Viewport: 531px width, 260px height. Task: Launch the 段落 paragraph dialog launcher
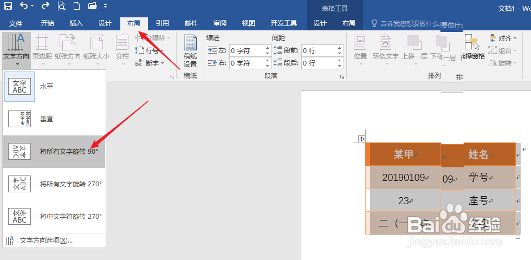(x=342, y=77)
